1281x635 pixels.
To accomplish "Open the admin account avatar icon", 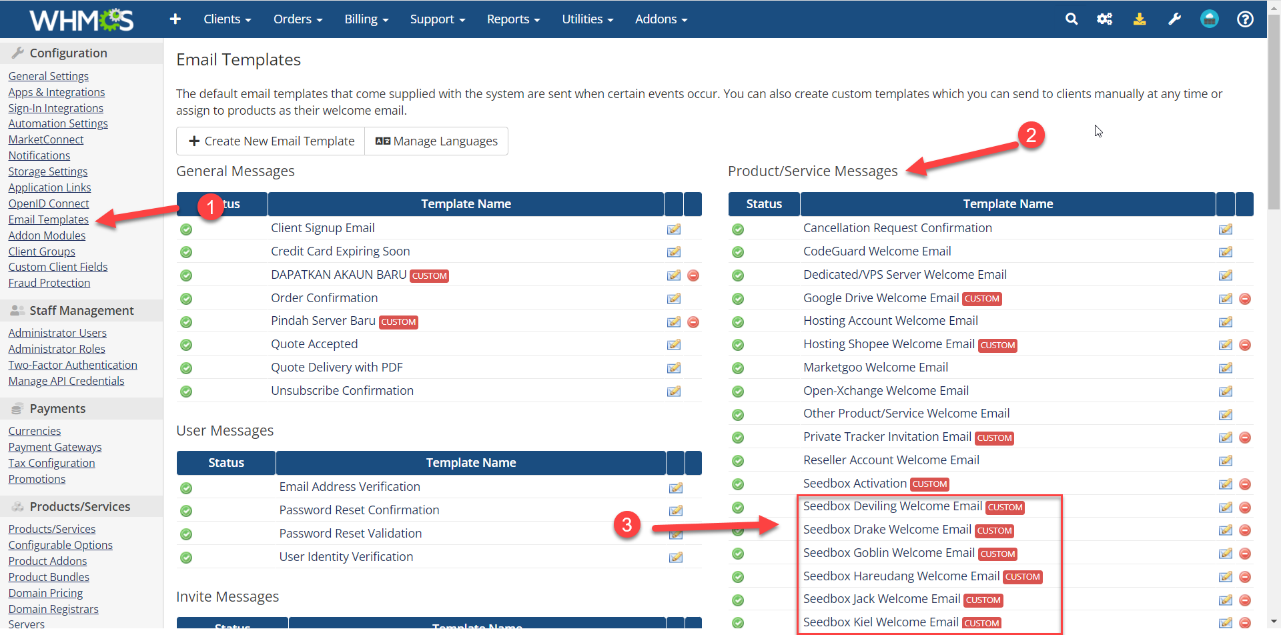I will (1210, 19).
